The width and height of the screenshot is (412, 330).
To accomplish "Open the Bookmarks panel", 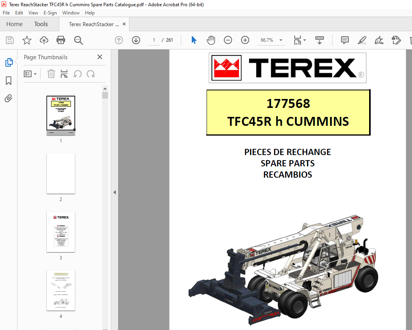I will click(9, 81).
